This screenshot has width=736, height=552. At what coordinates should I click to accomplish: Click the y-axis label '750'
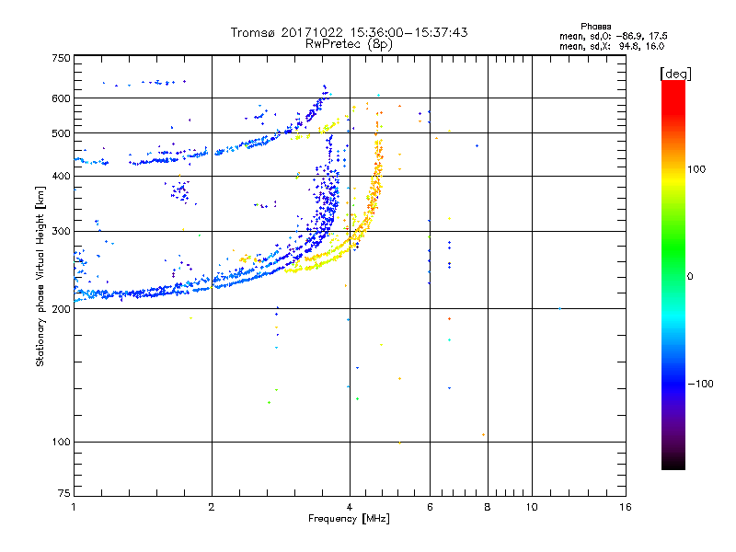62,58
